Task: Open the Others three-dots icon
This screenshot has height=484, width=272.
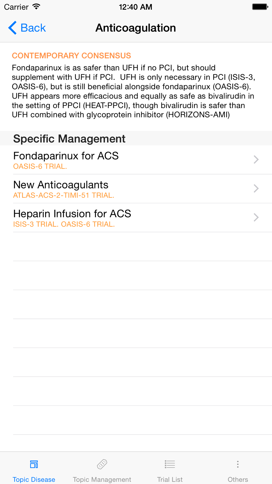Action: pyautogui.click(x=238, y=464)
